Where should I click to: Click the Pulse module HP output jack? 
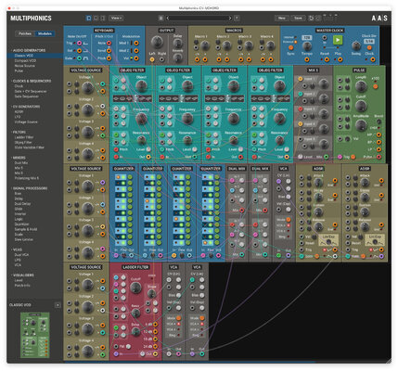click(x=379, y=135)
